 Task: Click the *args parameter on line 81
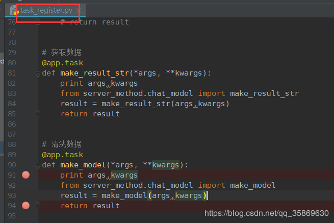(145, 73)
